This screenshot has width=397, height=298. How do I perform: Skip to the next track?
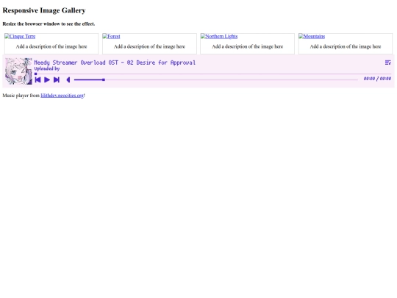tap(57, 79)
